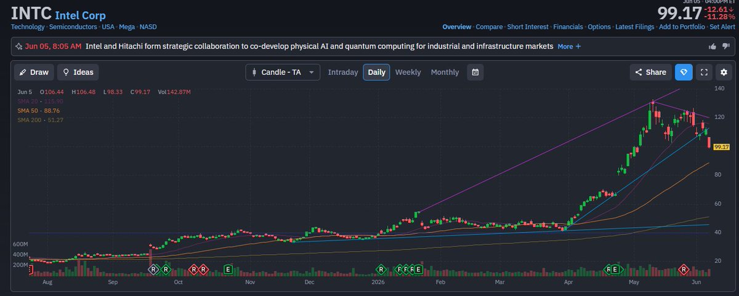
Task: Open the Options page
Action: pyautogui.click(x=599, y=27)
